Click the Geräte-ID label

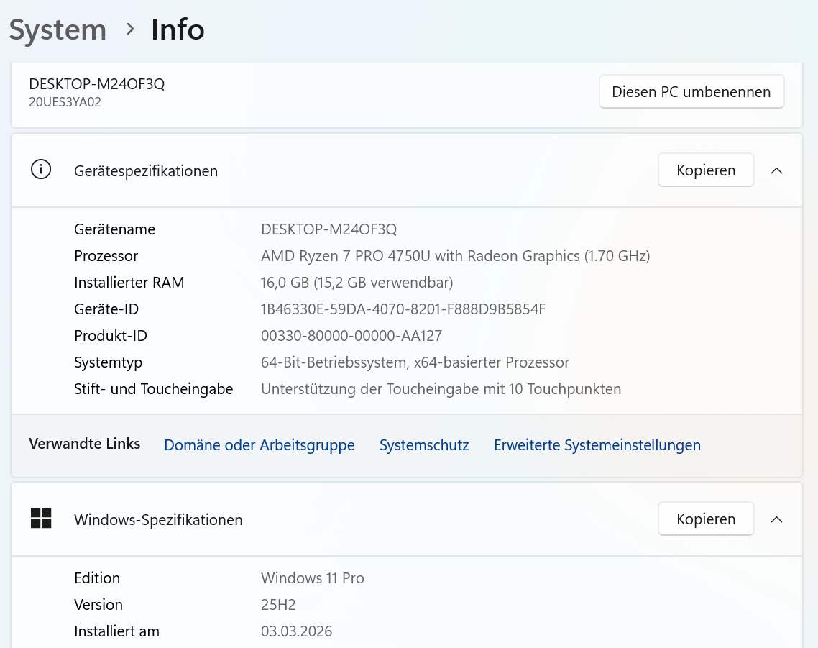click(106, 309)
